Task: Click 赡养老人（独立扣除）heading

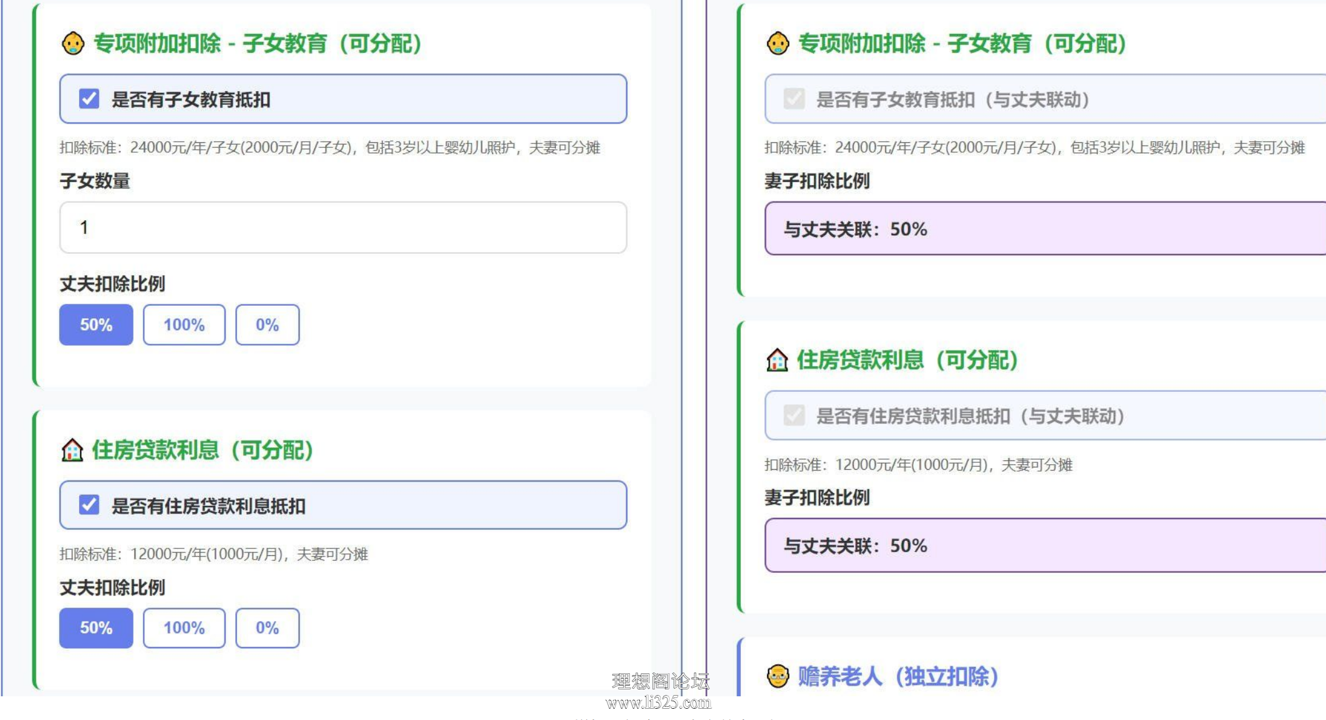Action: click(898, 676)
